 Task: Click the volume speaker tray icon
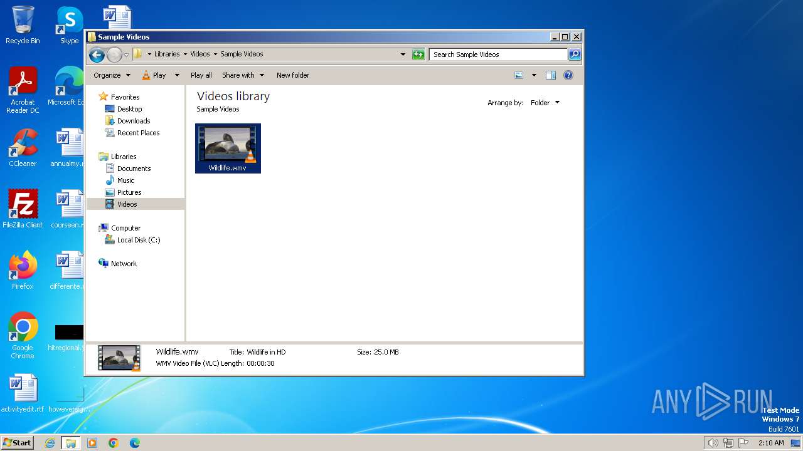713,443
